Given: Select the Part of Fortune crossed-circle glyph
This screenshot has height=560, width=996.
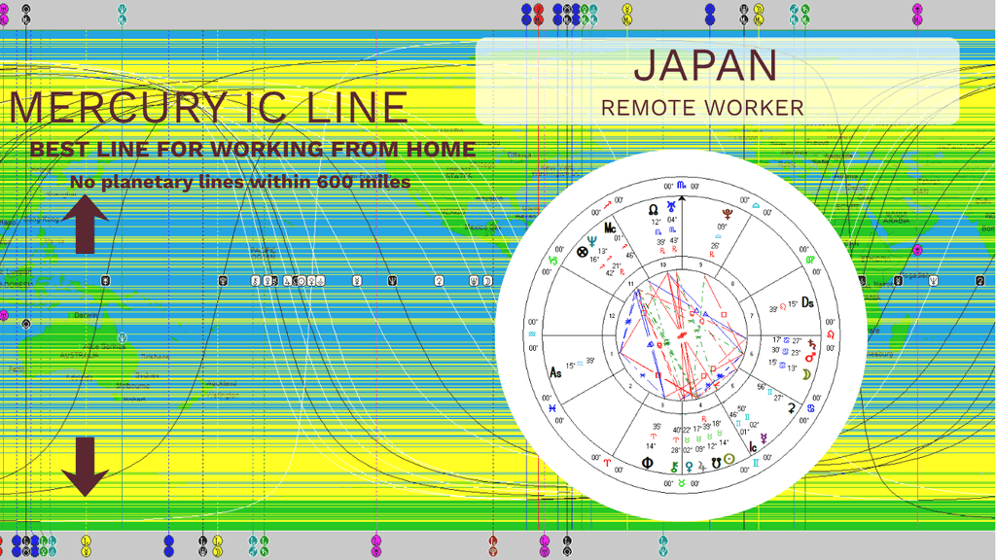Looking at the screenshot, I should tap(582, 252).
